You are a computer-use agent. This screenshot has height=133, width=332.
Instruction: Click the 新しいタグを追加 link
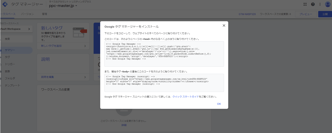point(51,46)
